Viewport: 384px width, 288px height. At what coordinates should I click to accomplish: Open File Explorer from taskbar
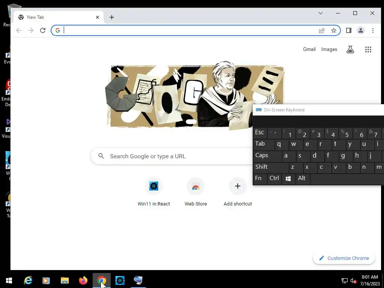point(64,280)
